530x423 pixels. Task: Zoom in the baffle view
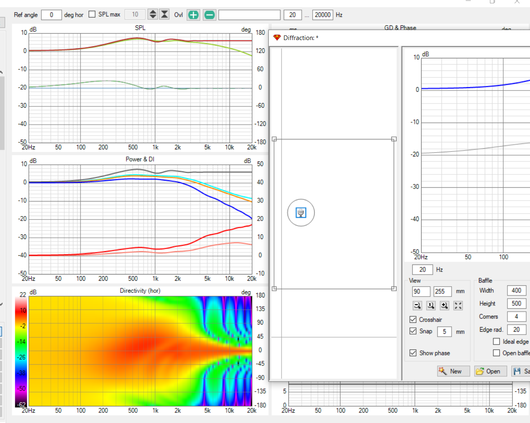444,305
